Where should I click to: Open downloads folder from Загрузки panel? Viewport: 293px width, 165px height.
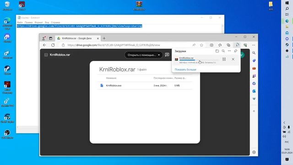pyautogui.click(x=217, y=51)
